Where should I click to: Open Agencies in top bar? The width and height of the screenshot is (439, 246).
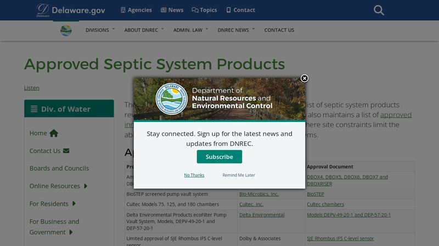136,10
